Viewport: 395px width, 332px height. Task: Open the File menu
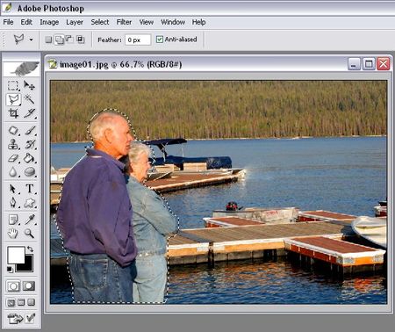8,22
